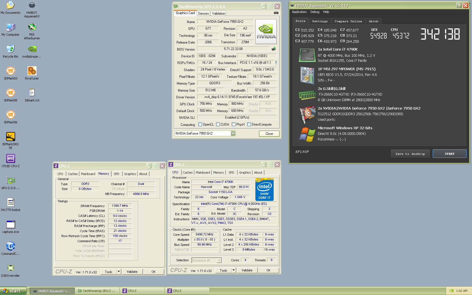Click Aquamark help question mark button
This screenshot has height=295, width=472.
click(x=459, y=5)
